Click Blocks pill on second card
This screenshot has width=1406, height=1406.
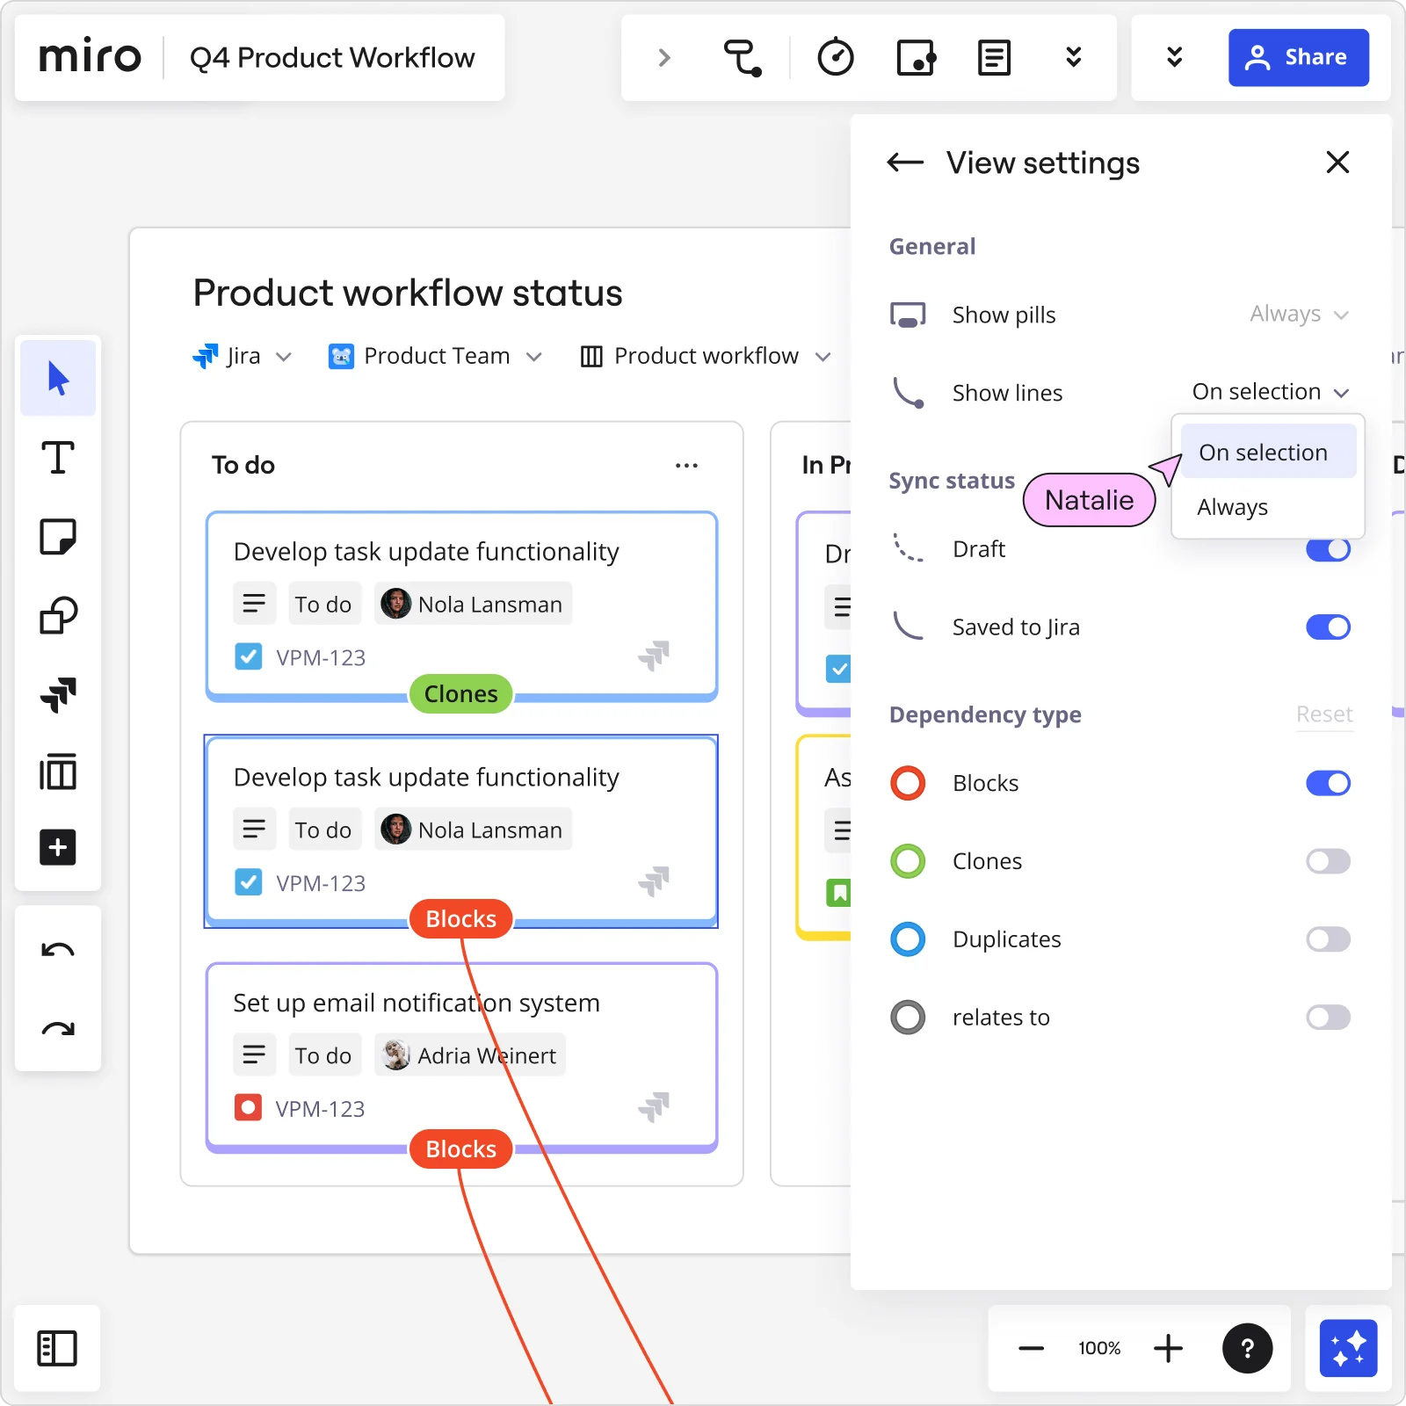(x=460, y=919)
